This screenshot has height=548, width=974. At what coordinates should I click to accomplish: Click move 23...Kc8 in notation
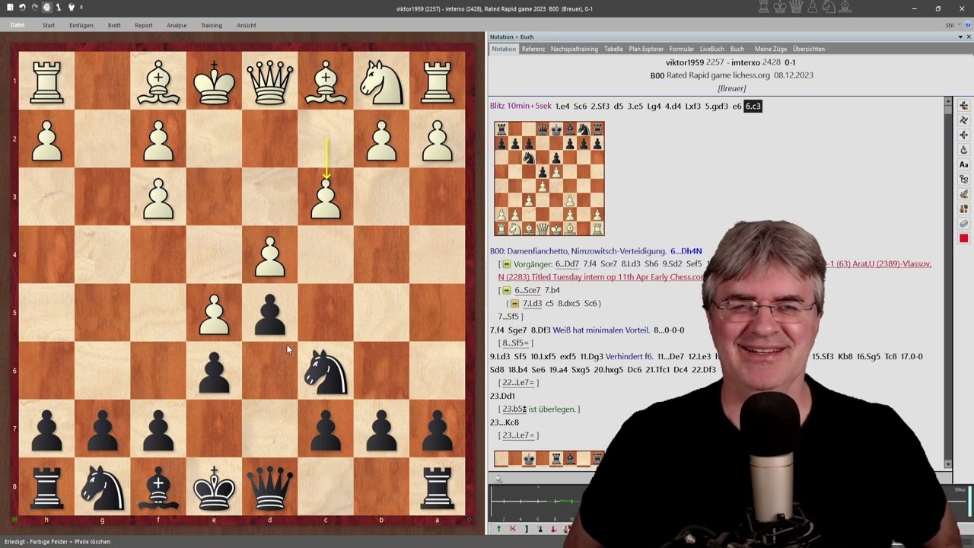[505, 422]
